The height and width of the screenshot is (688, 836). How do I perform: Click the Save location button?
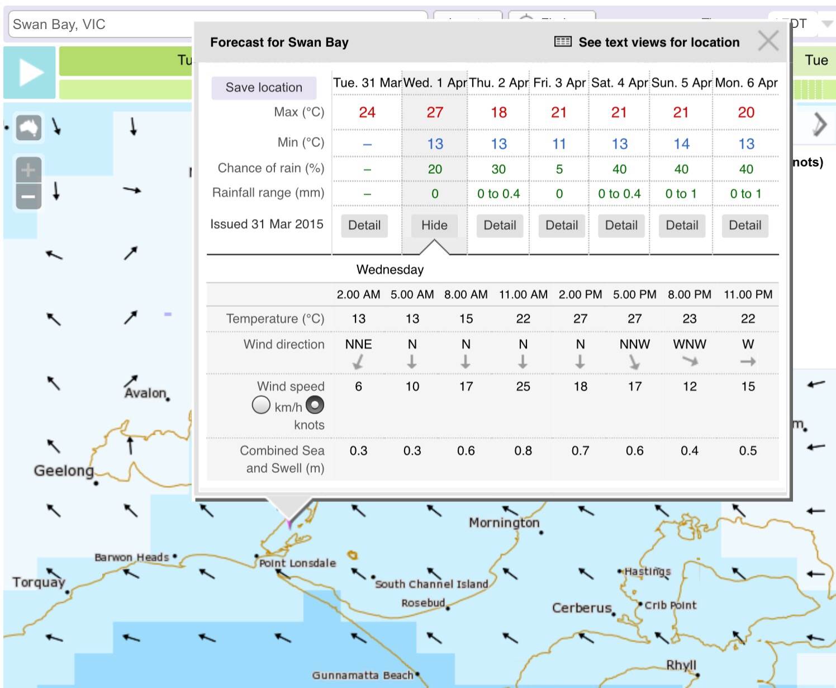click(x=264, y=88)
